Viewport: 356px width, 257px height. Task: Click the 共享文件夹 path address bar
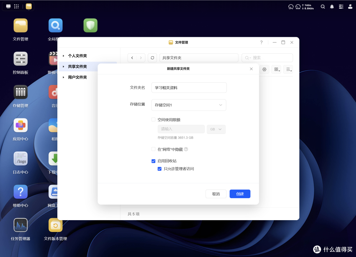pyautogui.click(x=199, y=58)
